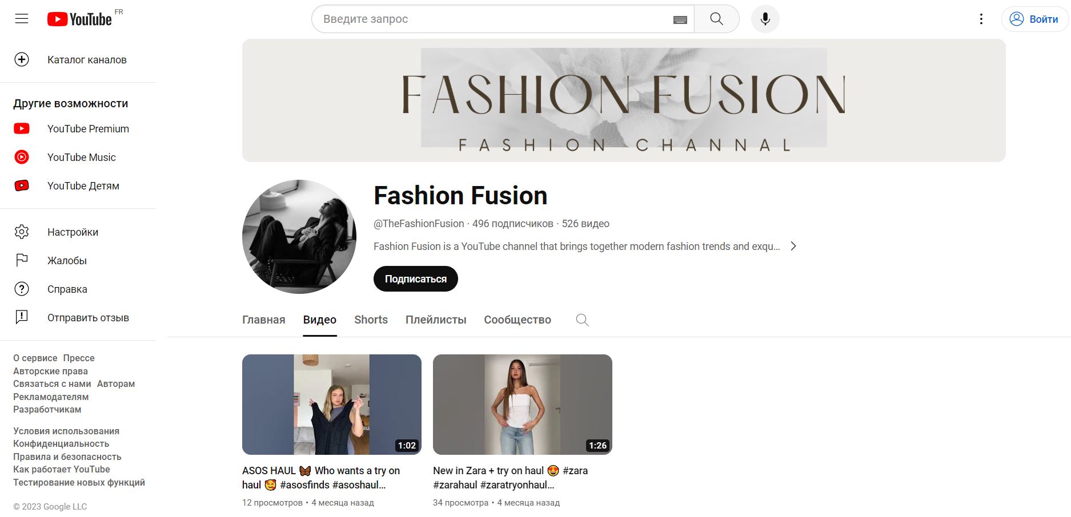The image size is (1071, 517).
Task: Start voice search with microphone
Action: 765,19
